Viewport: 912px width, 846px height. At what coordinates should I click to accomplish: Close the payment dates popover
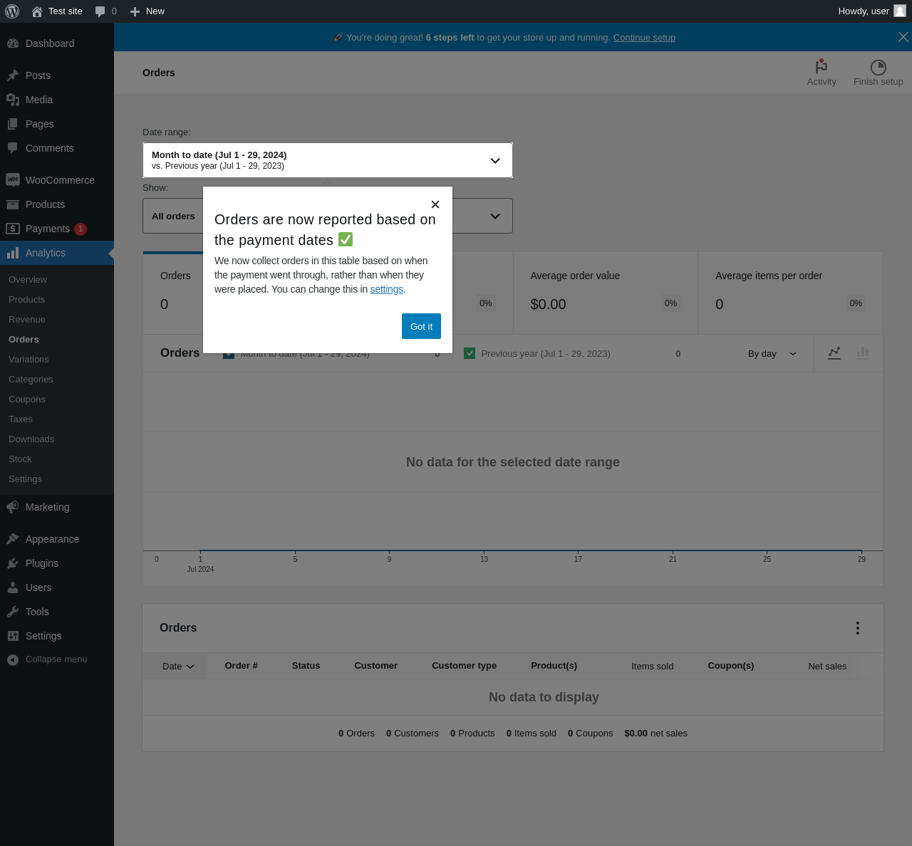(x=435, y=204)
